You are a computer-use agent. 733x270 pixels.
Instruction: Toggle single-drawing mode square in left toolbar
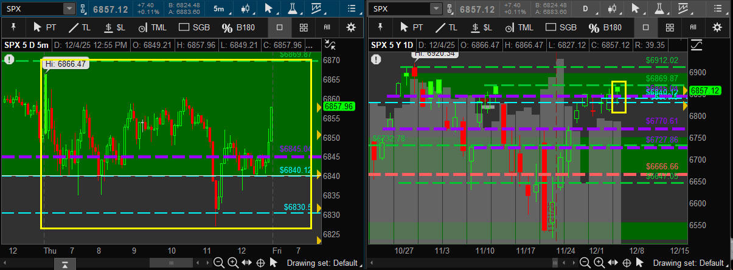pos(279,27)
